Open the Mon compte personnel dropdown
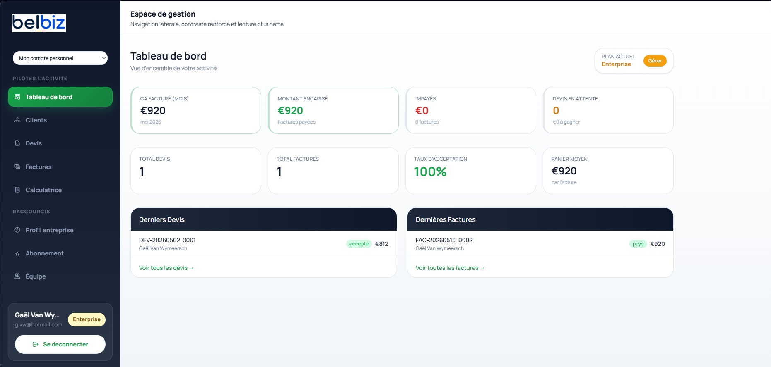This screenshot has height=367, width=771. (60, 58)
